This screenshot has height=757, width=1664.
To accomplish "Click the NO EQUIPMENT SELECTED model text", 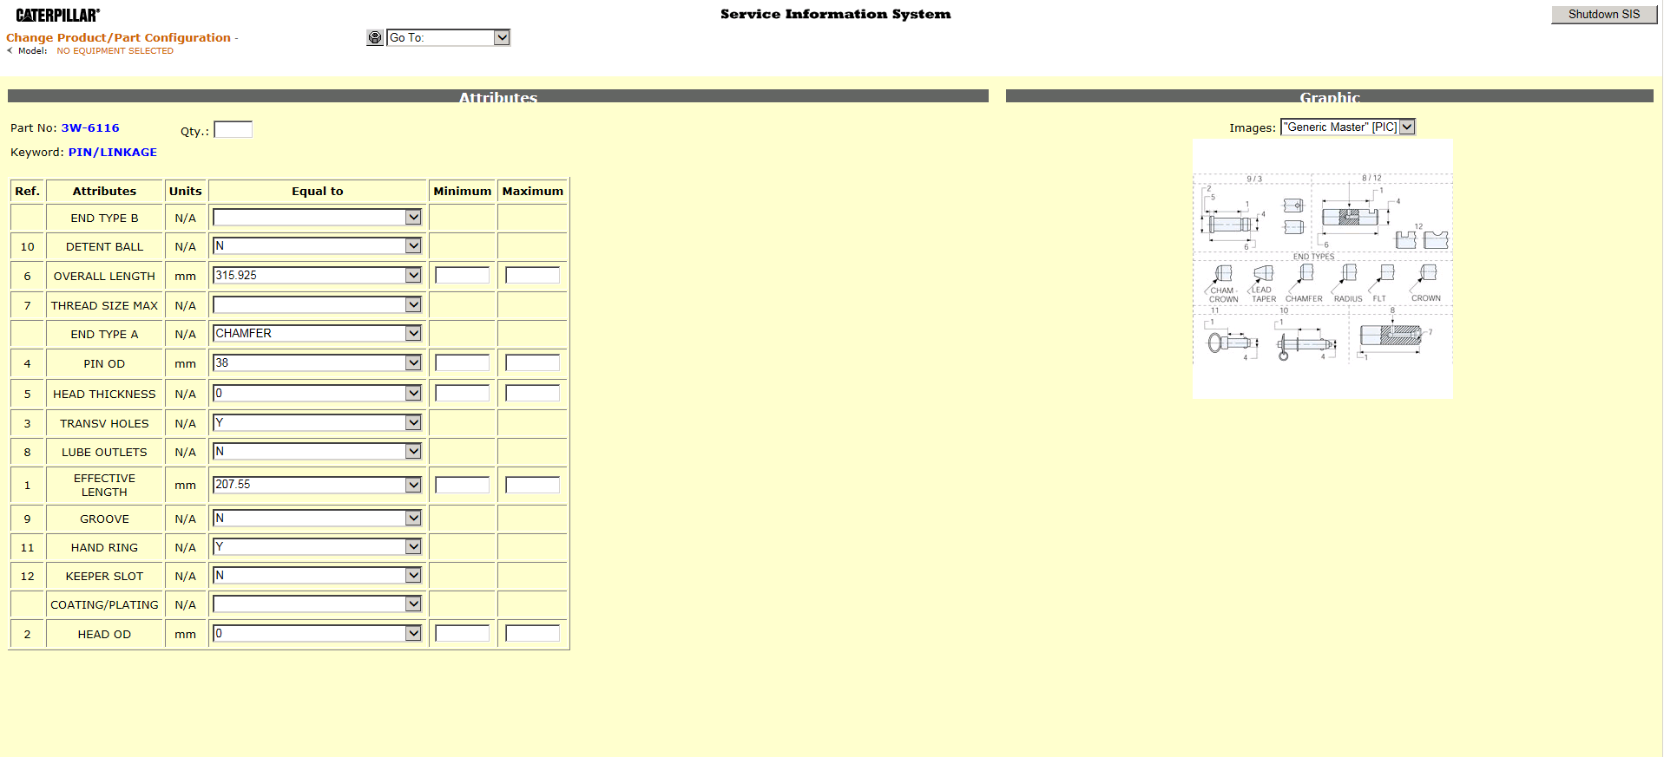I will pos(115,51).
